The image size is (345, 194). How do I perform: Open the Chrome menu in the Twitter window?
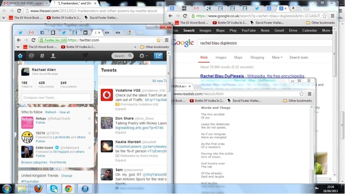pos(166,40)
